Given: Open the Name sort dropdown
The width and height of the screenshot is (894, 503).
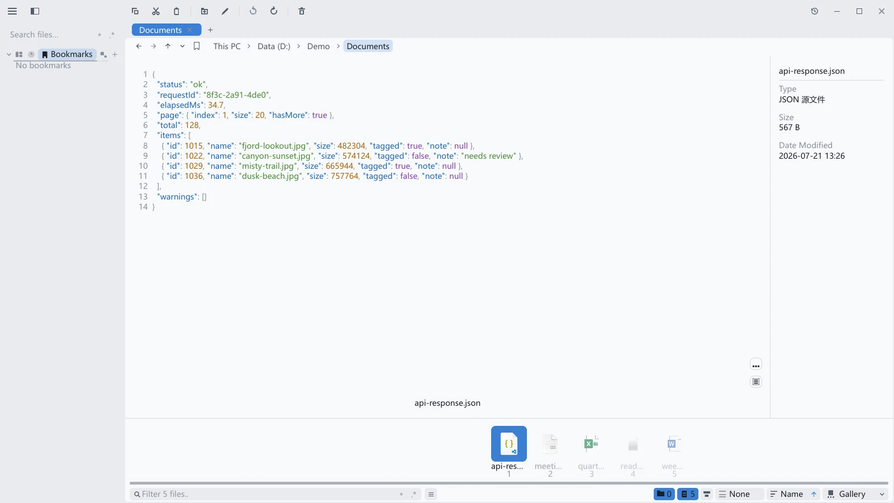Looking at the screenshot, I should (x=787, y=494).
